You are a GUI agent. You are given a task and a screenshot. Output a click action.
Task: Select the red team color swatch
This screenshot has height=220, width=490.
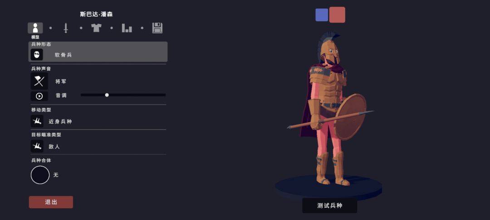click(337, 15)
